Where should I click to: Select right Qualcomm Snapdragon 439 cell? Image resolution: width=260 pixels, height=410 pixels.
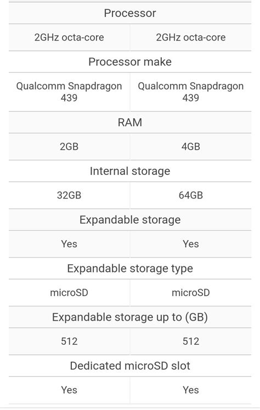[191, 92]
